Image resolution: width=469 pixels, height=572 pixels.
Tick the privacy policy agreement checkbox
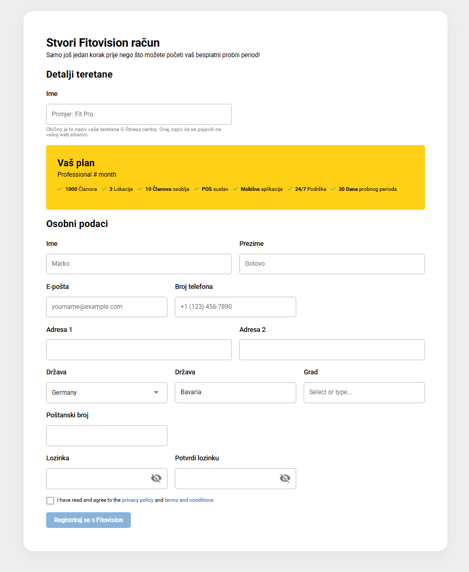(x=50, y=501)
